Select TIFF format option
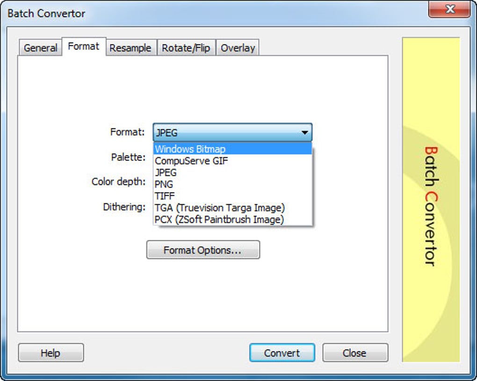The width and height of the screenshot is (477, 381). [232, 196]
